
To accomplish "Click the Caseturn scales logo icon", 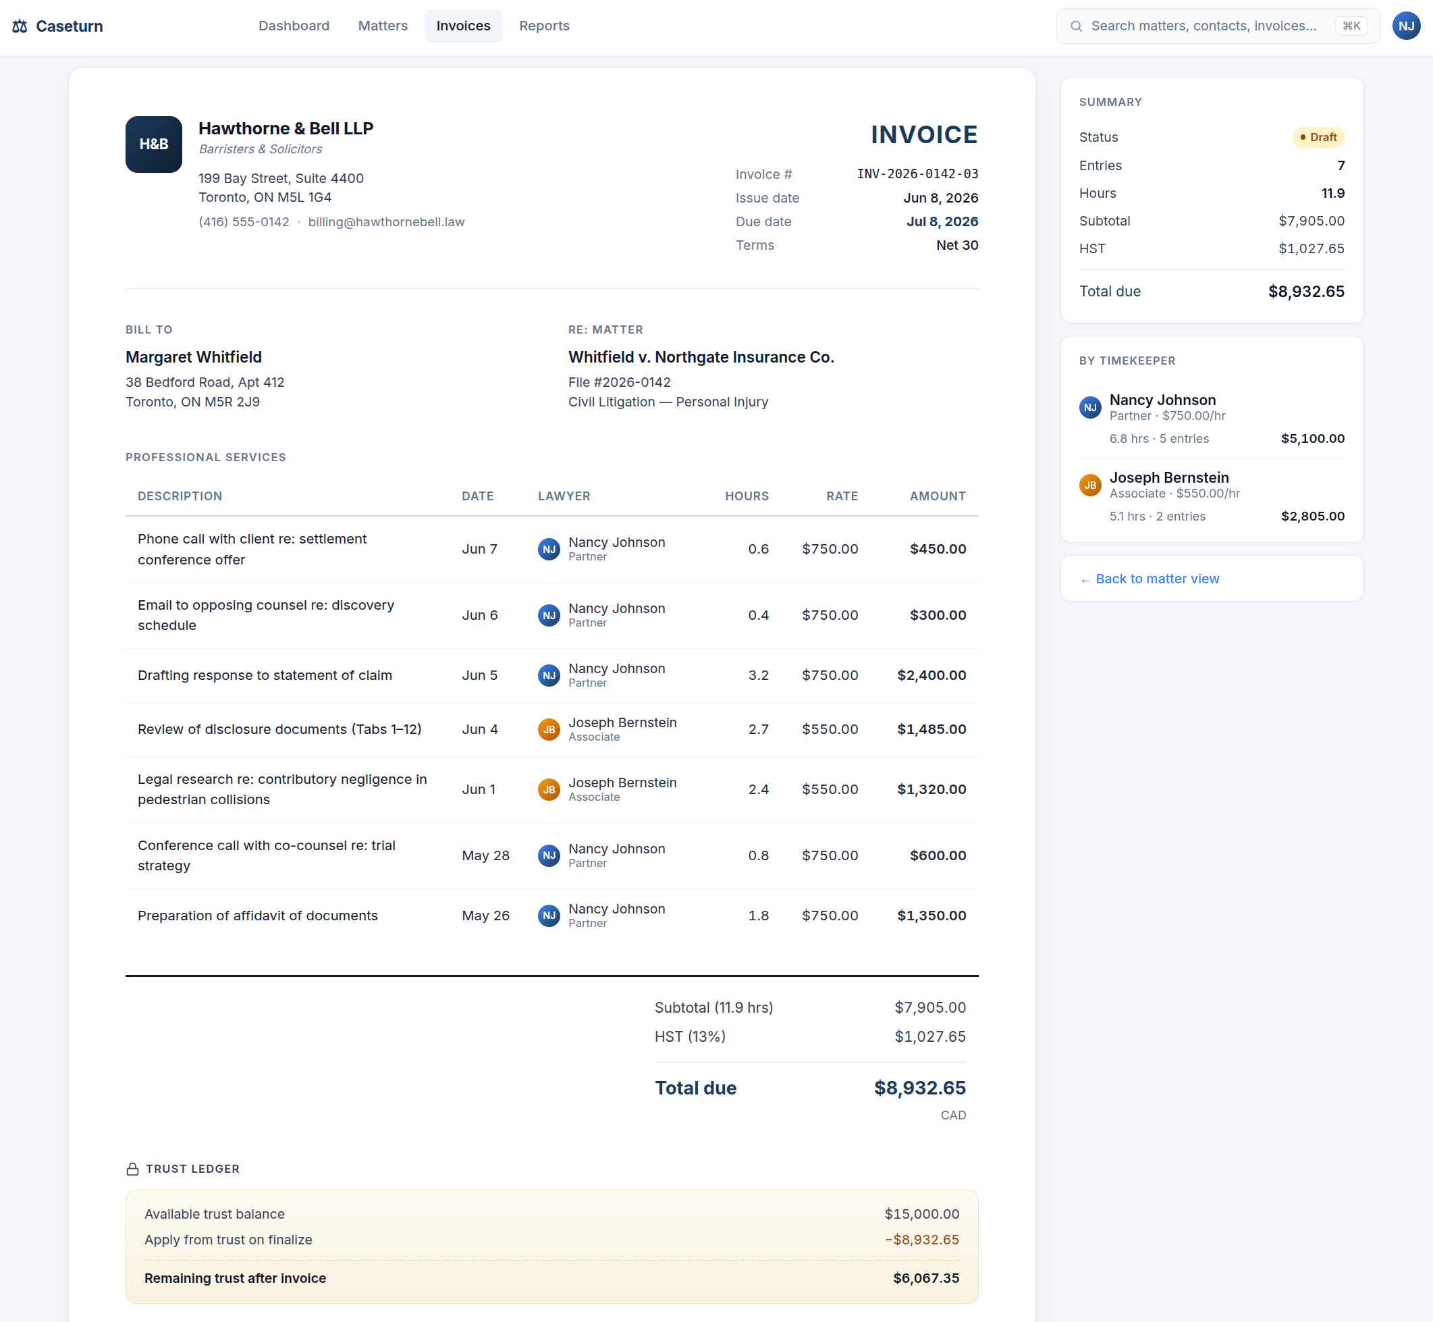I will tap(20, 26).
